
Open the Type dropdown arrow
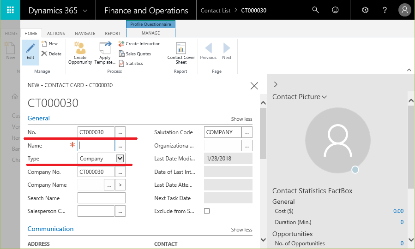(120, 158)
